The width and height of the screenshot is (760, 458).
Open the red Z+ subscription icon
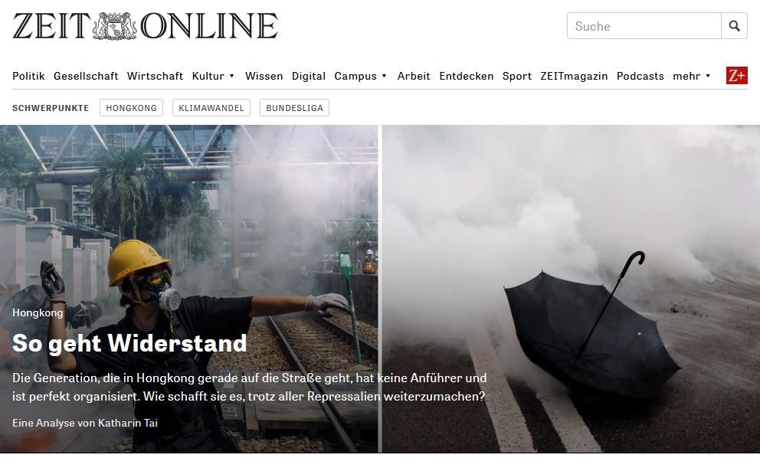[x=736, y=76]
